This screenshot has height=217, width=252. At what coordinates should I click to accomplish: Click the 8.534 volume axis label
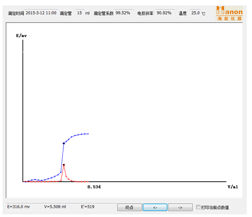click(x=94, y=187)
